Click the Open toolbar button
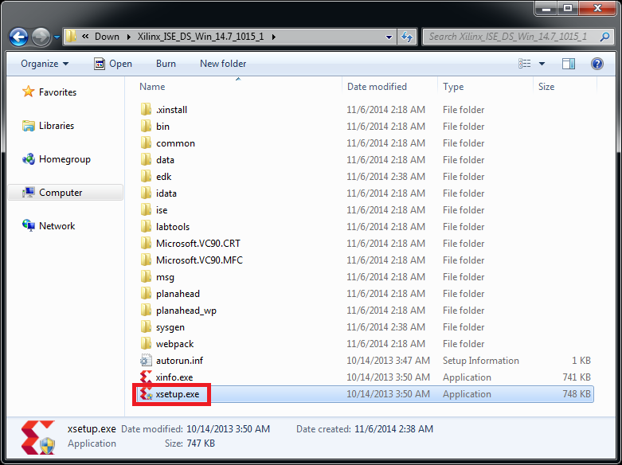The height and width of the screenshot is (465, 622). 113,64
